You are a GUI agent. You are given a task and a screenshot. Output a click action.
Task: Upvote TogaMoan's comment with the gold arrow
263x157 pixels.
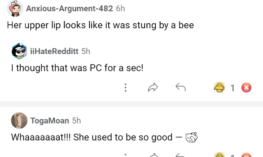pyautogui.click(x=219, y=155)
